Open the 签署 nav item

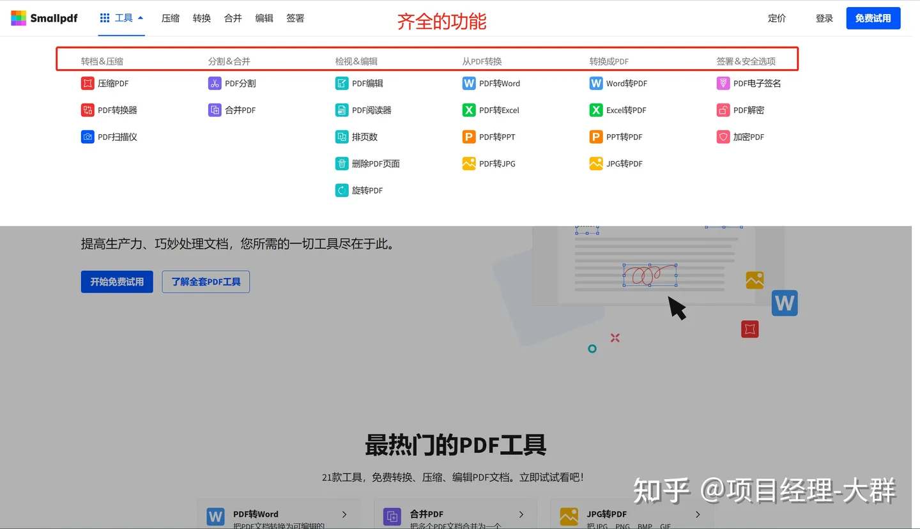pos(296,19)
